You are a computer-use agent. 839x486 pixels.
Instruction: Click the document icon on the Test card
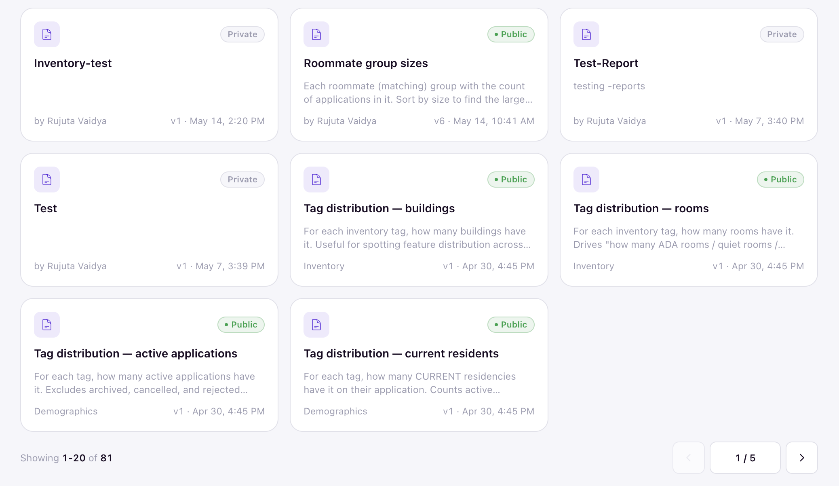point(47,180)
